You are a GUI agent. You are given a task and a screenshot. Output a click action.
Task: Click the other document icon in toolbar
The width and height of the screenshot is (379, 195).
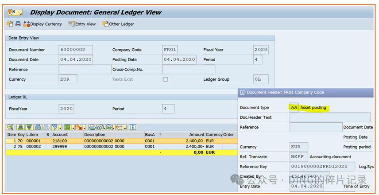click(x=10, y=24)
